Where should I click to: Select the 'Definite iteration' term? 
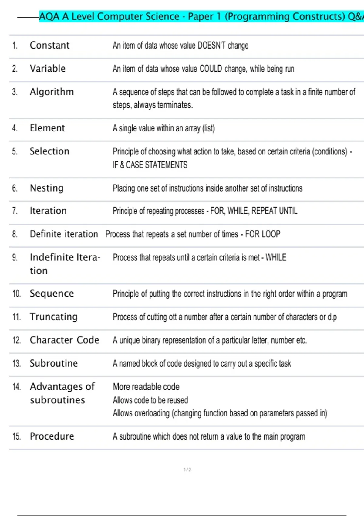click(x=64, y=234)
